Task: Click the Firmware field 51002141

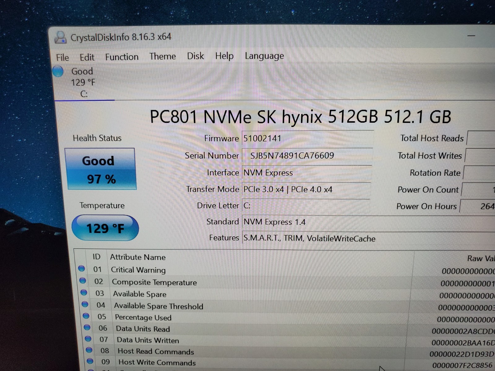Action: [x=308, y=138]
